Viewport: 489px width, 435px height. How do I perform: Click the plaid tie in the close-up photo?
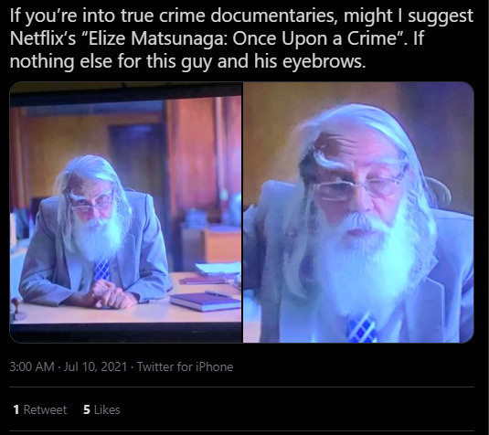[361, 328]
